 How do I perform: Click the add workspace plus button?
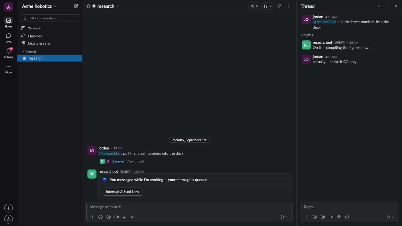pyautogui.click(x=9, y=208)
